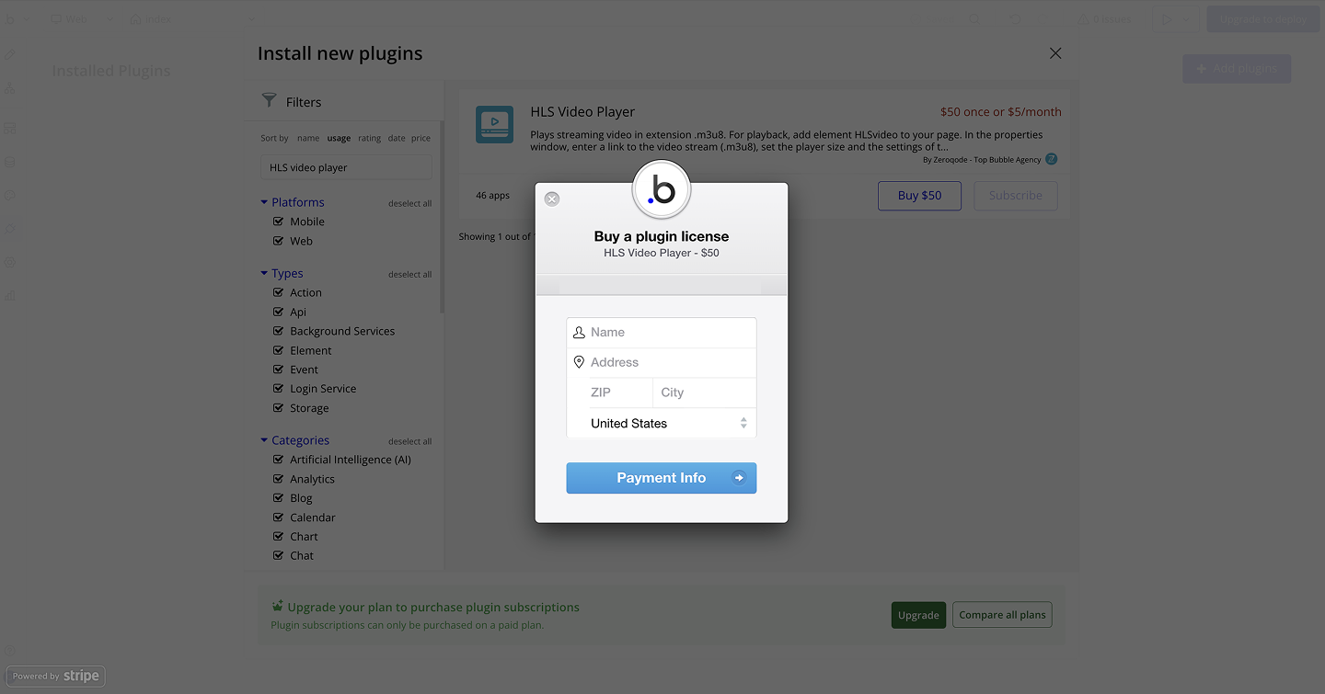Collapse the Categories filter section
1325x694 pixels.
click(x=264, y=440)
